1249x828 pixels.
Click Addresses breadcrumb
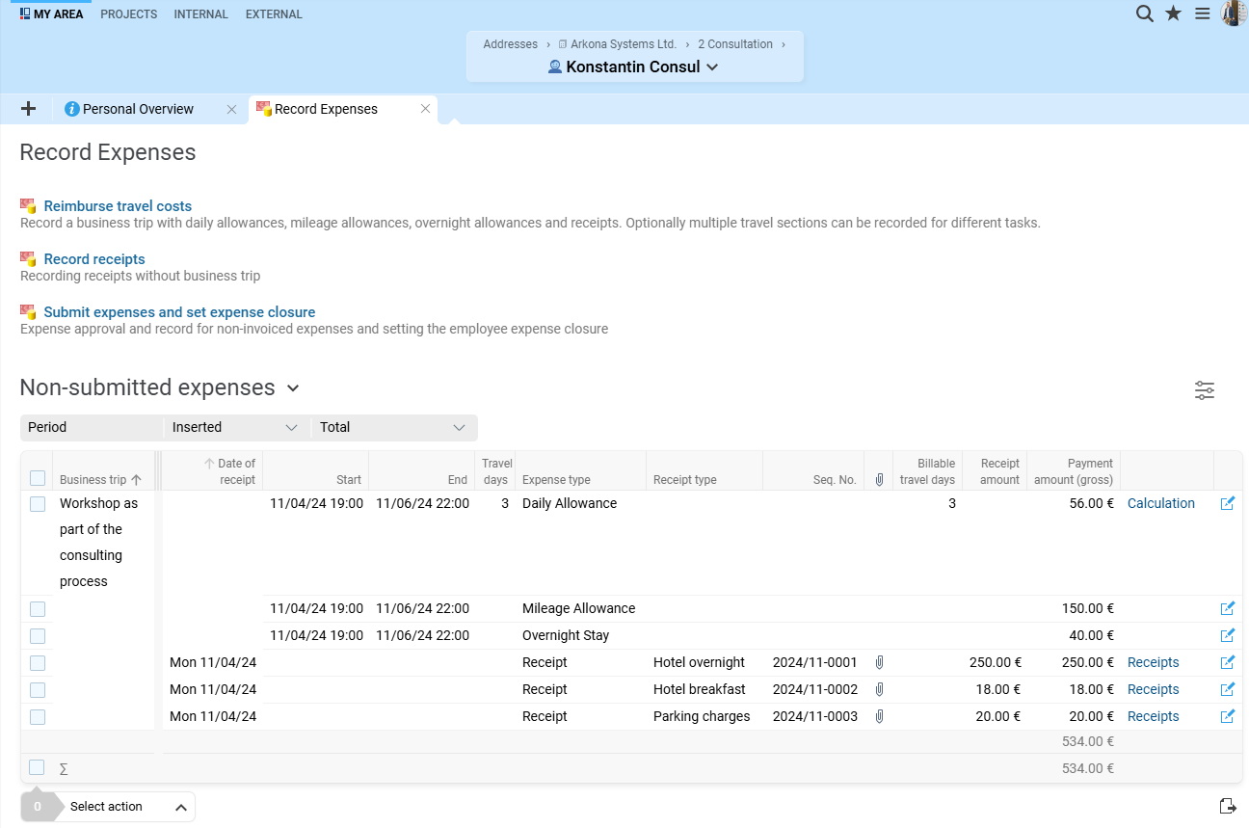(x=510, y=44)
